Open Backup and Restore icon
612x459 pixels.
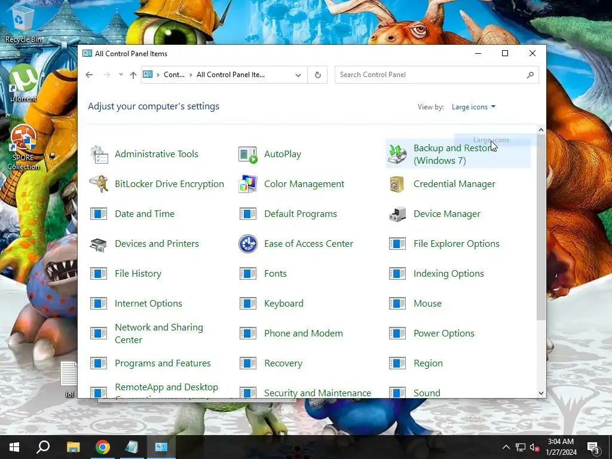397,154
